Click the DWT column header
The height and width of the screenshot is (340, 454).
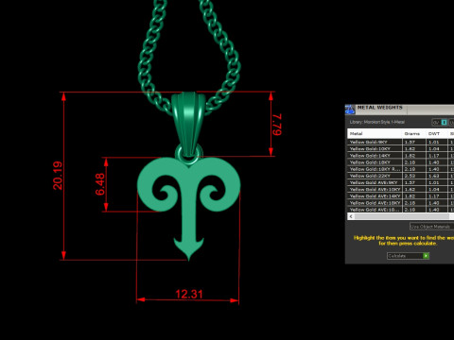coord(437,133)
